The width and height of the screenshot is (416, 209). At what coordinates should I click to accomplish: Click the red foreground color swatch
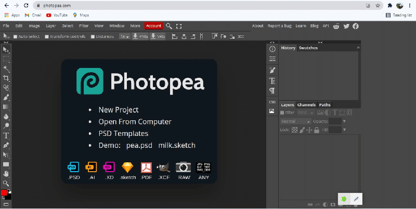click(4, 193)
